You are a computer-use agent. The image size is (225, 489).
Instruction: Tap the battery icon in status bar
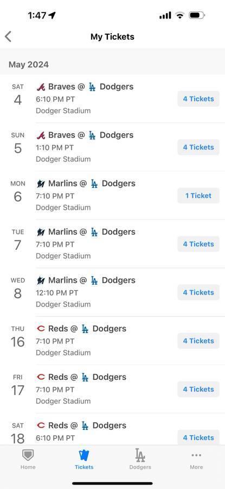(x=197, y=15)
